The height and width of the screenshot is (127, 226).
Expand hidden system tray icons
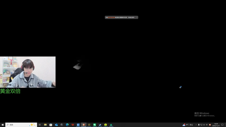coord(196,125)
